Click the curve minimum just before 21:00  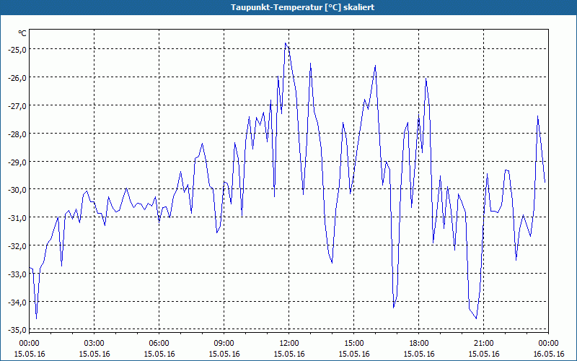tap(476, 318)
